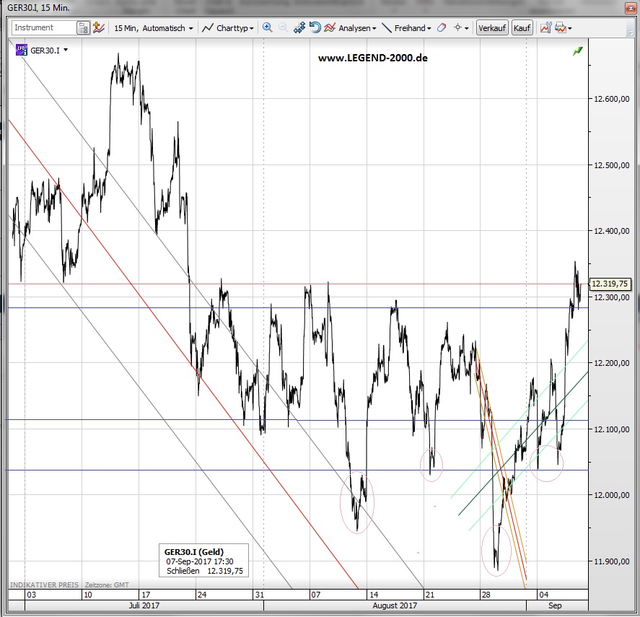Open the Freihand drawing menu

click(x=406, y=28)
